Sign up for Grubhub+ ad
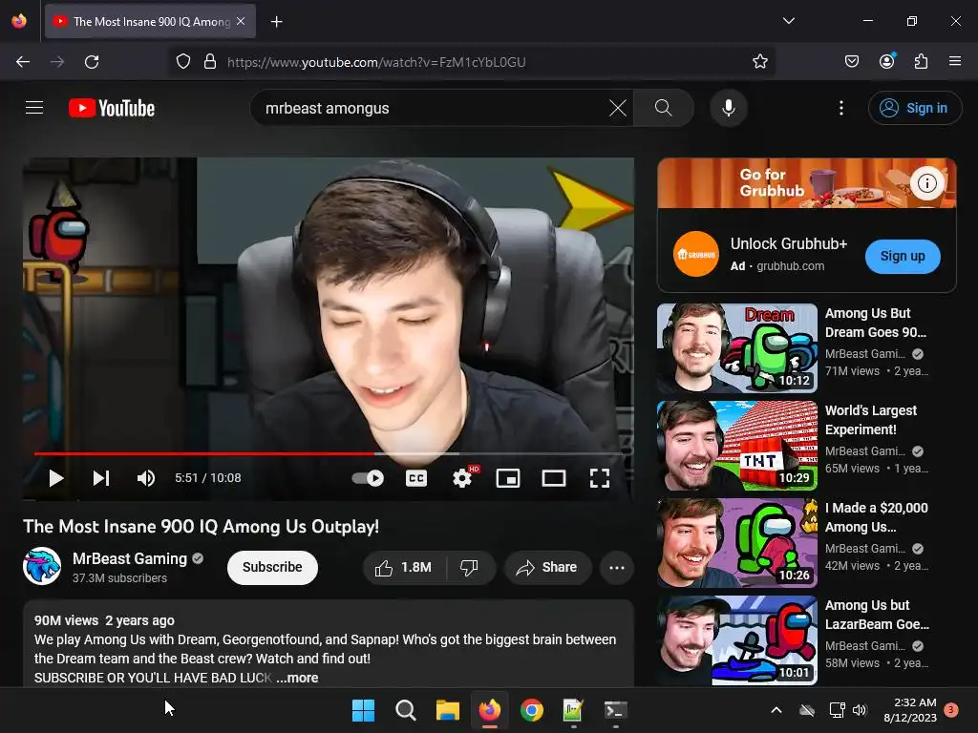The height and width of the screenshot is (733, 978). 902,256
